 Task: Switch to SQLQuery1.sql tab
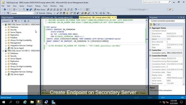click(x=57, y=17)
